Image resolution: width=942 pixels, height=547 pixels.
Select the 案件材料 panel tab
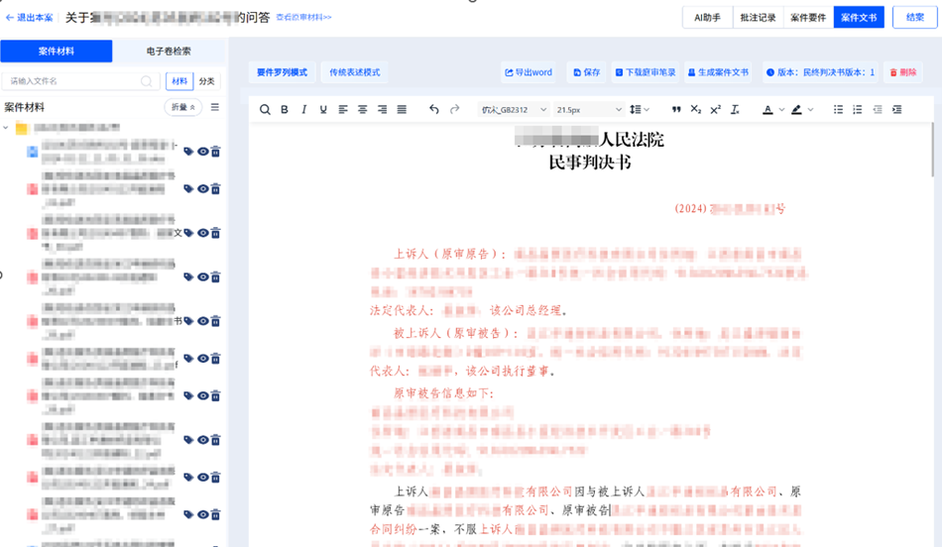(x=56, y=52)
